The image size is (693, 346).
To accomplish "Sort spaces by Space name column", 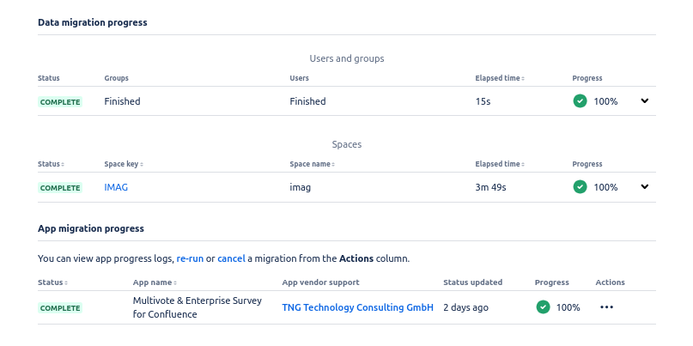I will point(312,164).
